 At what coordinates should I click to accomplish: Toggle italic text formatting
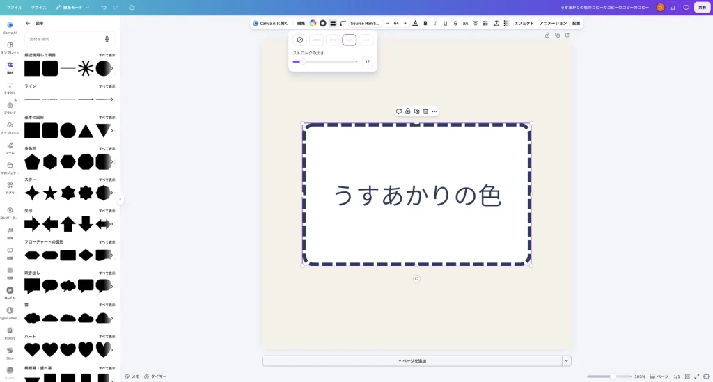pos(435,23)
